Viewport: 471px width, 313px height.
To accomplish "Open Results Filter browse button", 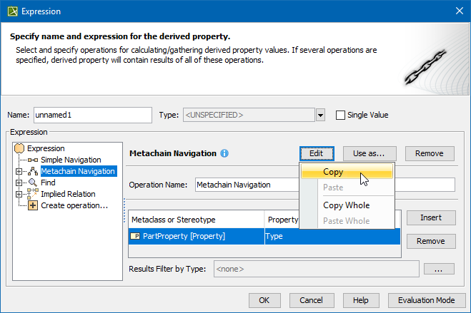I will [439, 269].
